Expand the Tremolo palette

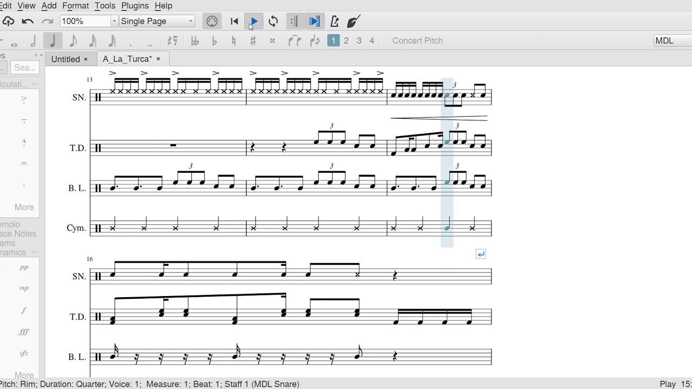[x=10, y=224]
